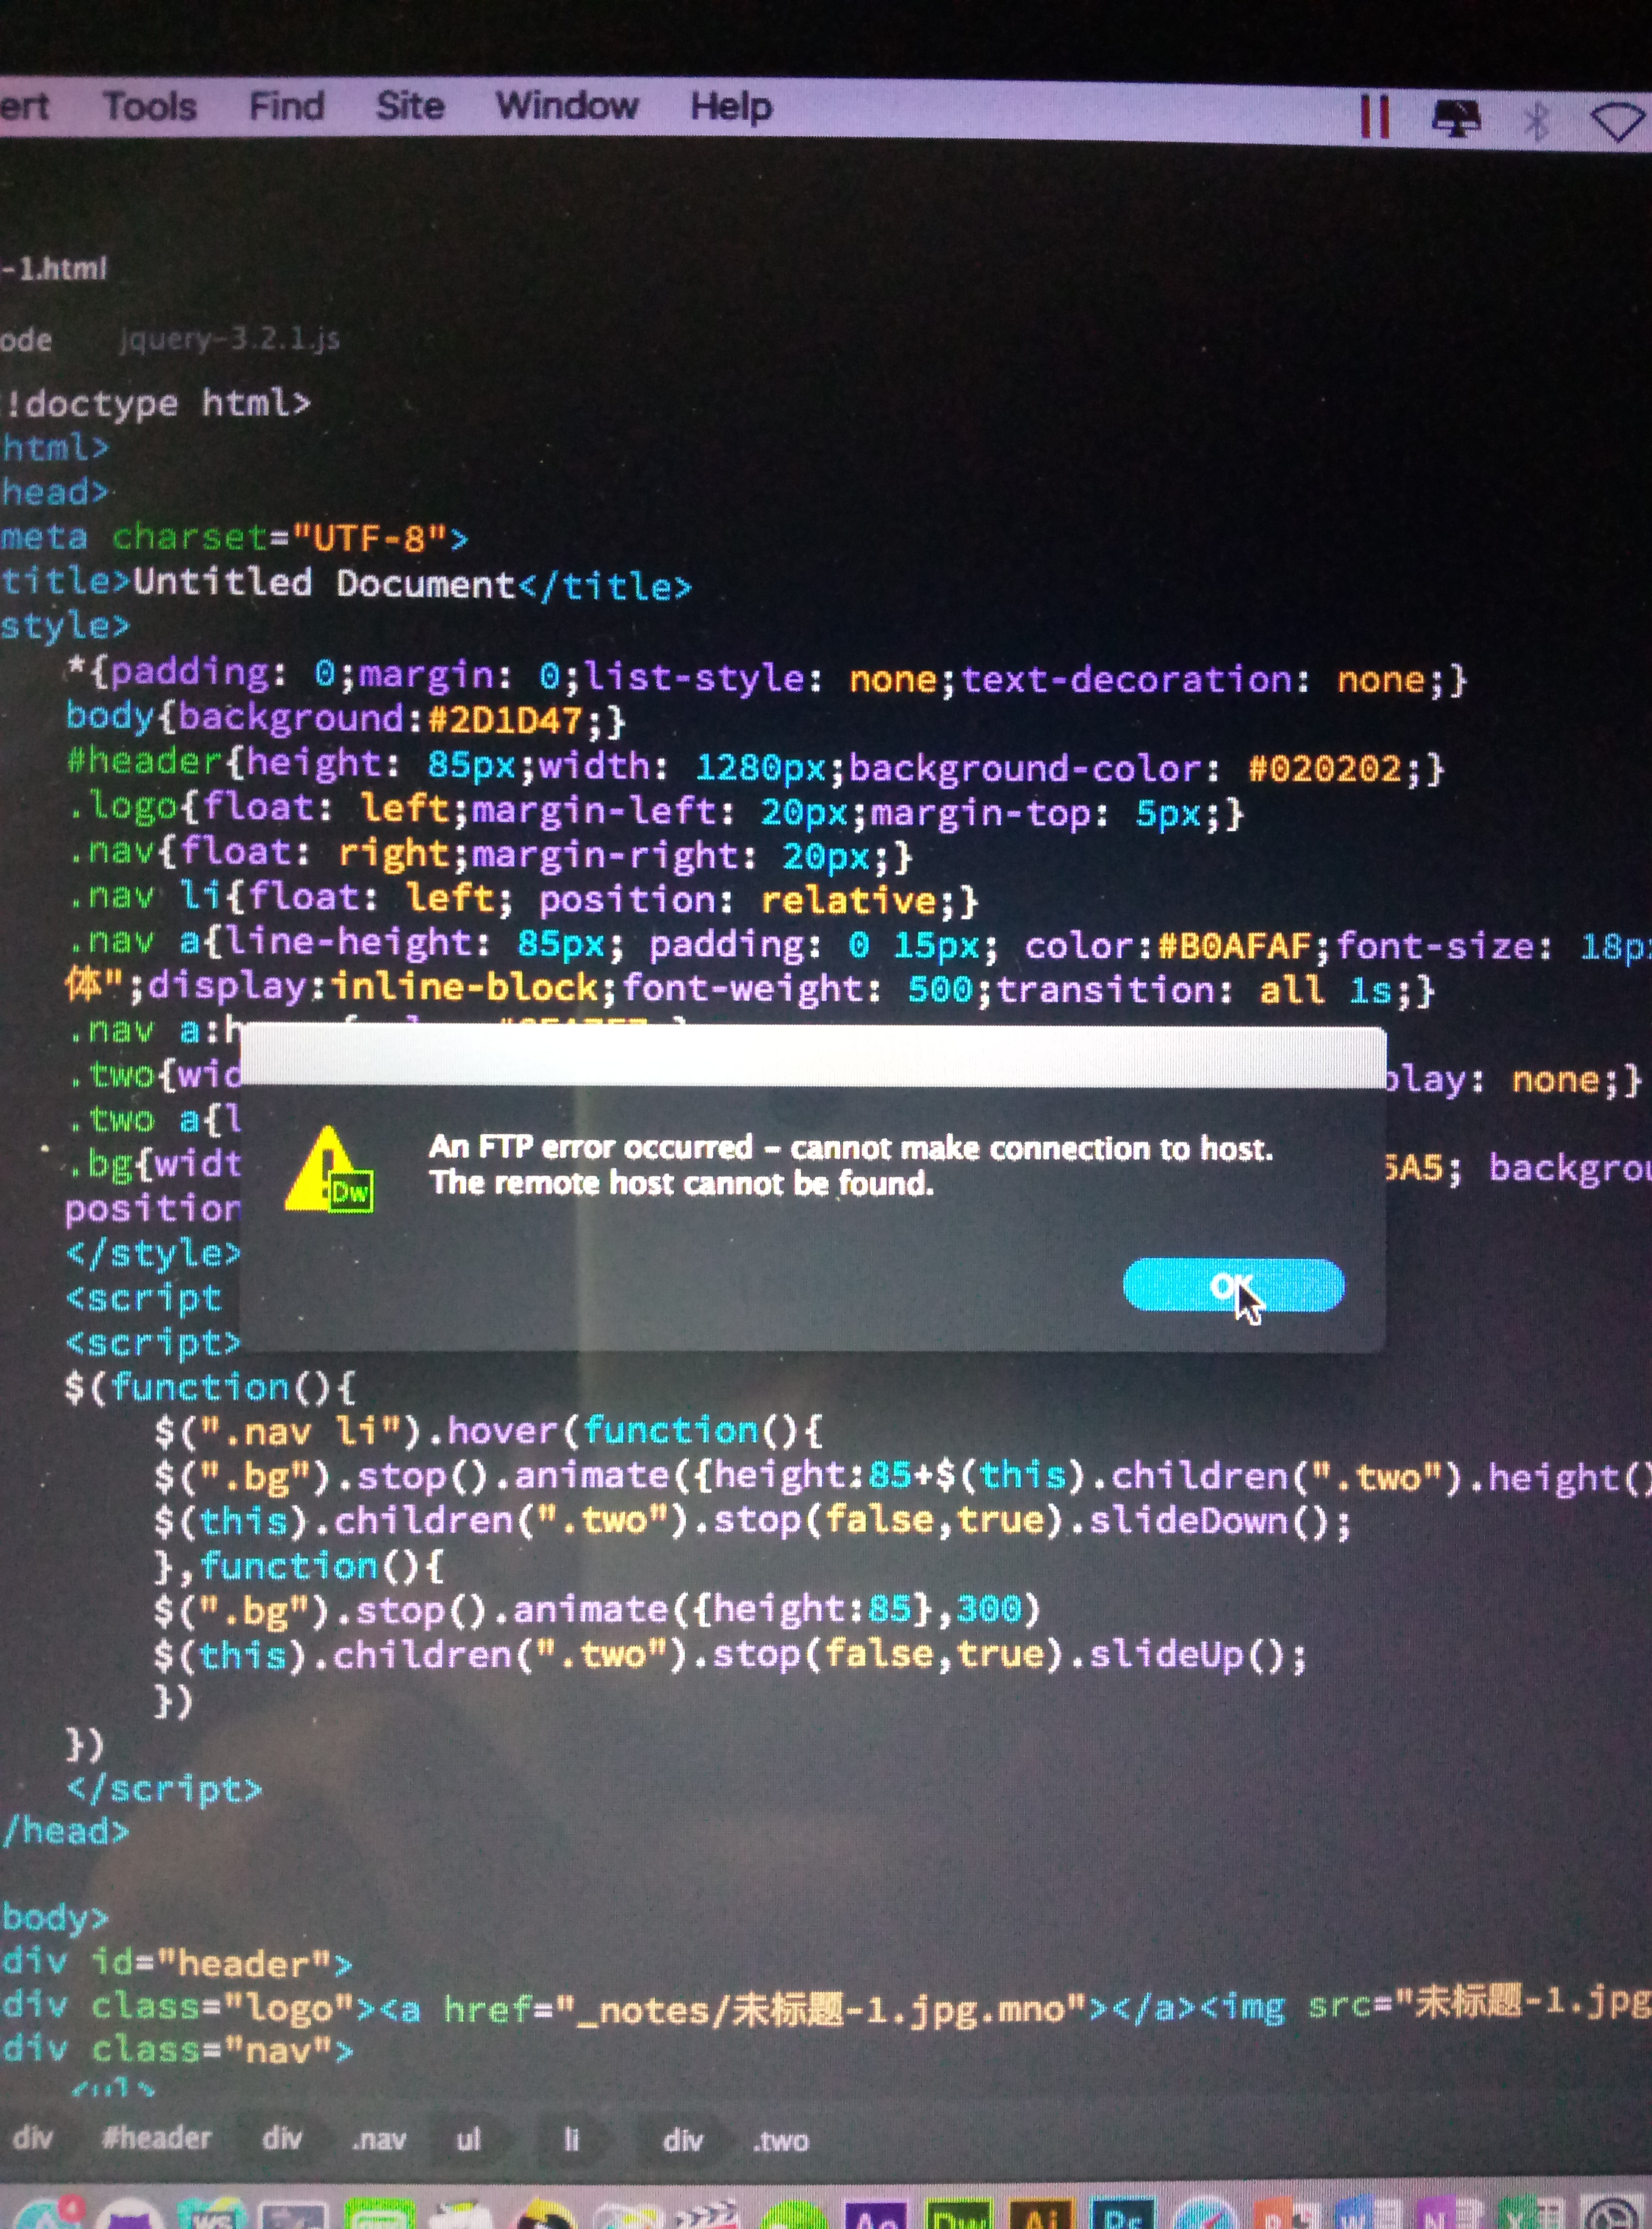Launch Illustrator from the dock
Image resolution: width=1652 pixels, height=2229 pixels.
coord(1041,2215)
